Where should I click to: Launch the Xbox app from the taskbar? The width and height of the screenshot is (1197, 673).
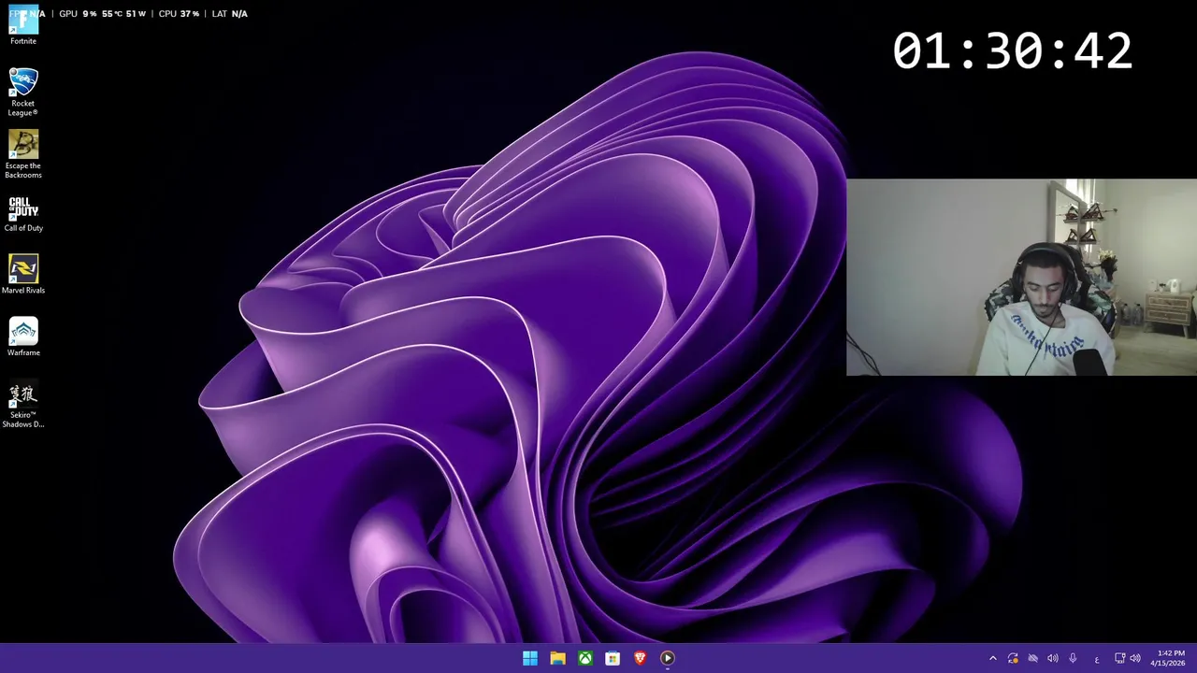(584, 658)
